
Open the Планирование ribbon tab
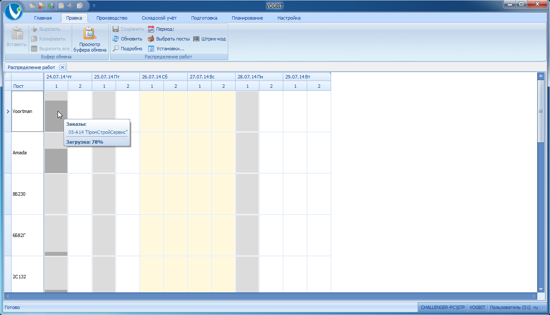click(x=247, y=18)
